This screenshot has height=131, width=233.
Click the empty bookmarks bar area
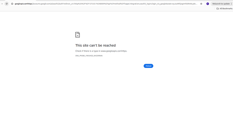pos(107,9)
